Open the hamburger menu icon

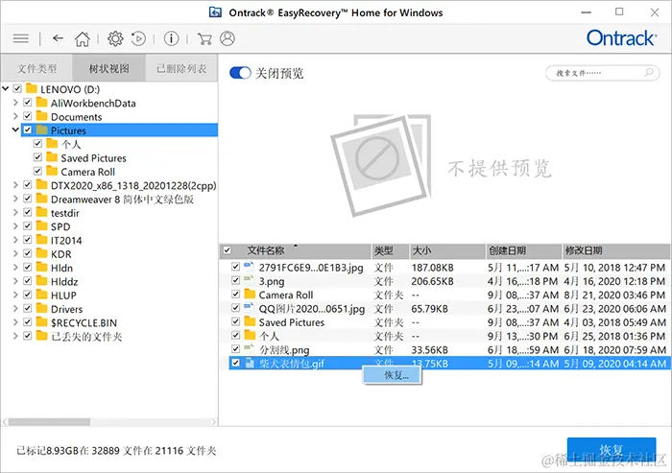20,38
